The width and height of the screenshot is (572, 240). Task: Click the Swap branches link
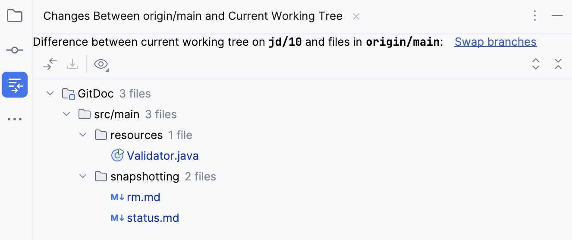pos(495,42)
